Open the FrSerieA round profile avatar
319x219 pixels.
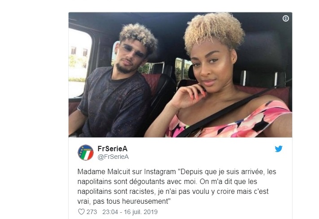tap(85, 153)
